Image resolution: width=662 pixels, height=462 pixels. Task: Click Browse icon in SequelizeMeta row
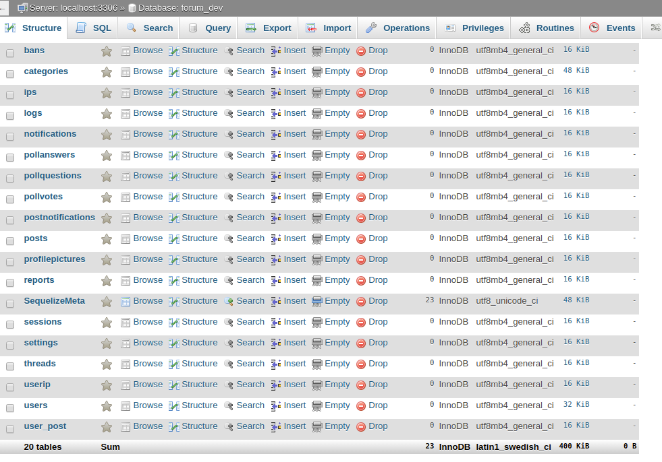pyautogui.click(x=126, y=302)
